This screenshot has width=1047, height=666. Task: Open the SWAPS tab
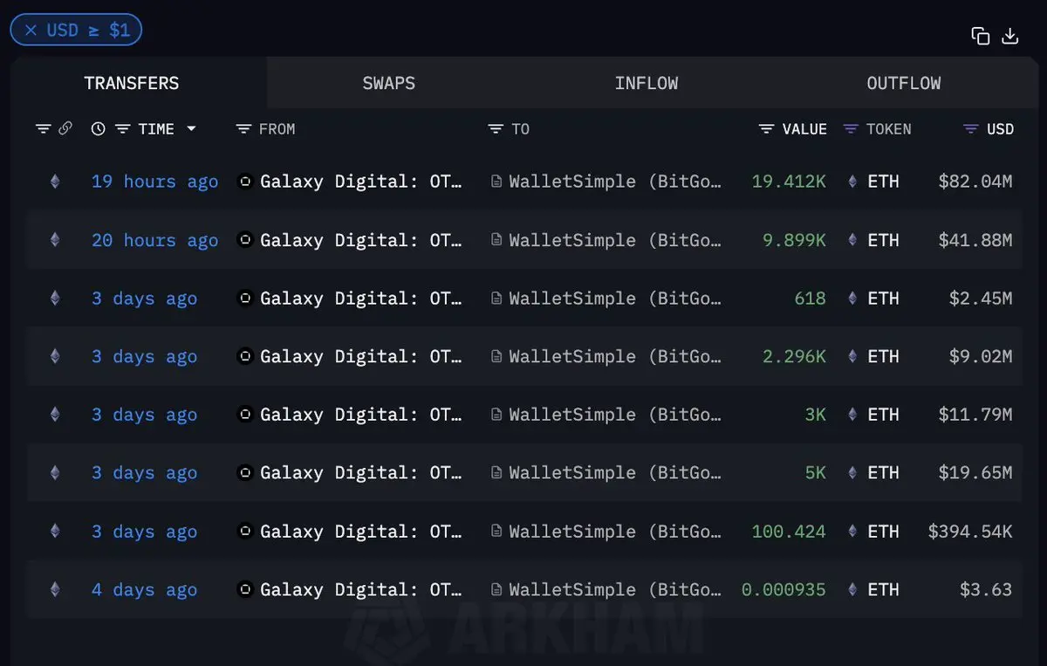click(389, 83)
